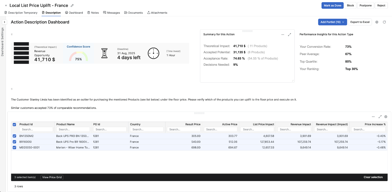Uncheck the MEG5050-0001 row checkbox
Image resolution: width=392 pixels, height=192 pixels.
click(x=15, y=148)
